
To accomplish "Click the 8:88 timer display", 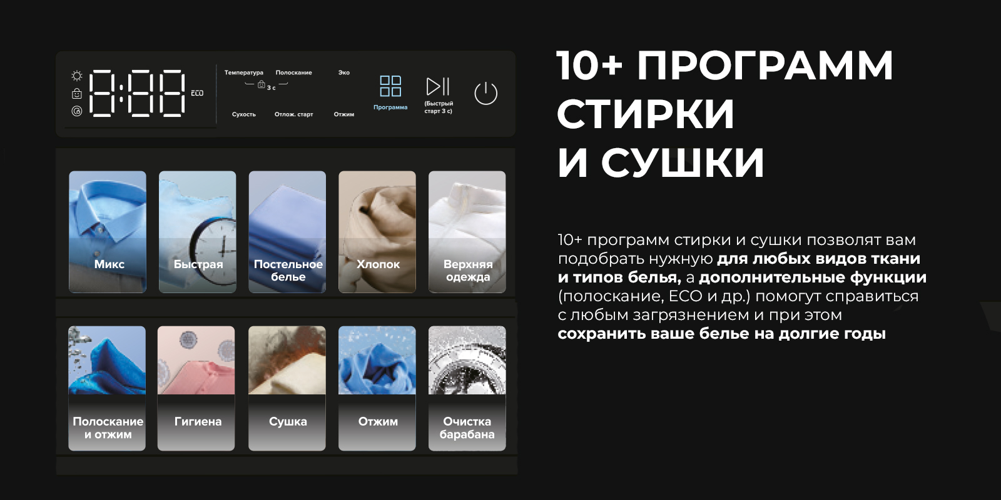I will pos(138,93).
